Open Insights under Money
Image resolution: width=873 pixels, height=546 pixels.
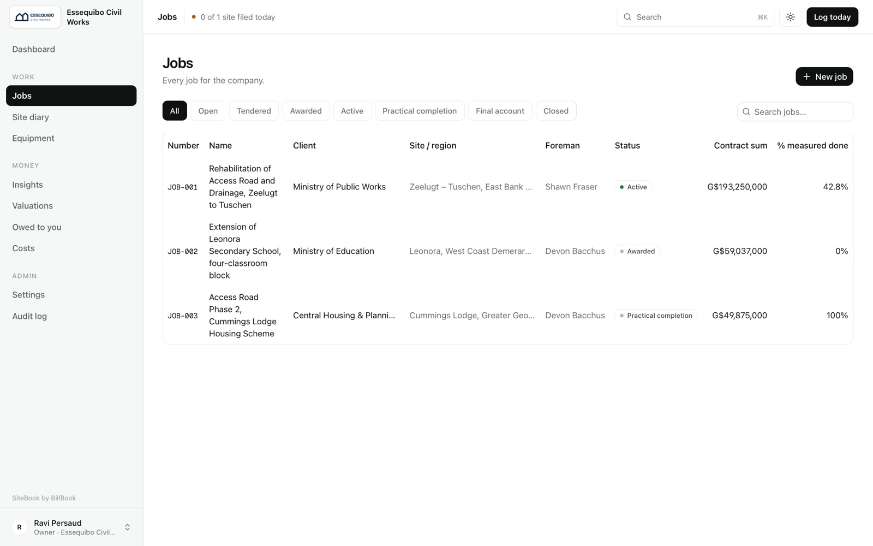click(x=71, y=185)
